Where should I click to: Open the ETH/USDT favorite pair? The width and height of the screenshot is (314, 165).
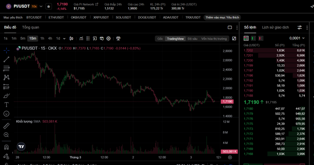56,18
